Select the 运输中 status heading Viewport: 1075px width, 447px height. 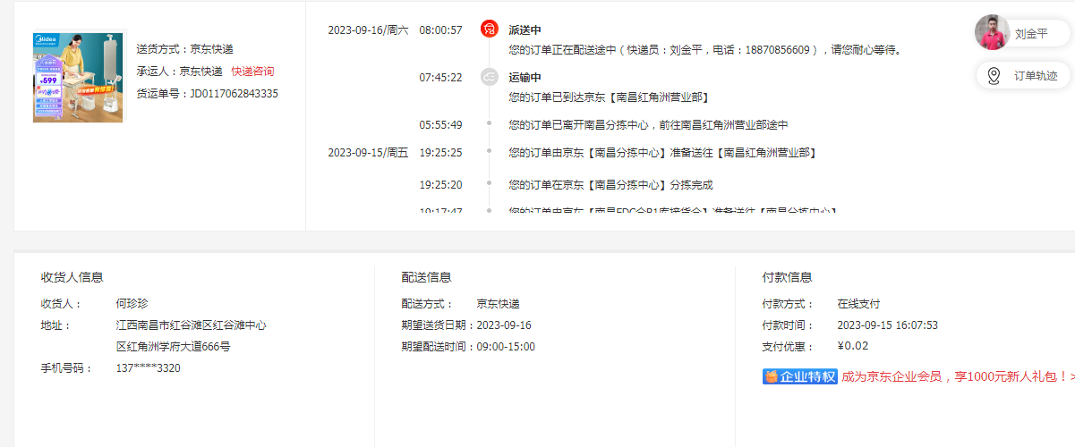tap(525, 78)
